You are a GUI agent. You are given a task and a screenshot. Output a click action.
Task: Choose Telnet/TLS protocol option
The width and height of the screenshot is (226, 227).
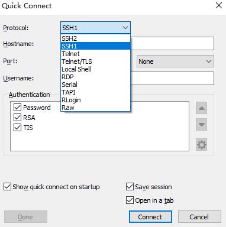(95, 61)
